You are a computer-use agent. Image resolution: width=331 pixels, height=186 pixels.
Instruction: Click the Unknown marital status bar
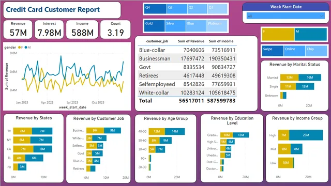click(x=283, y=95)
